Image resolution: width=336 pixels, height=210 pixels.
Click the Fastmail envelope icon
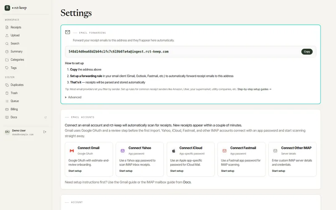[x=224, y=151]
